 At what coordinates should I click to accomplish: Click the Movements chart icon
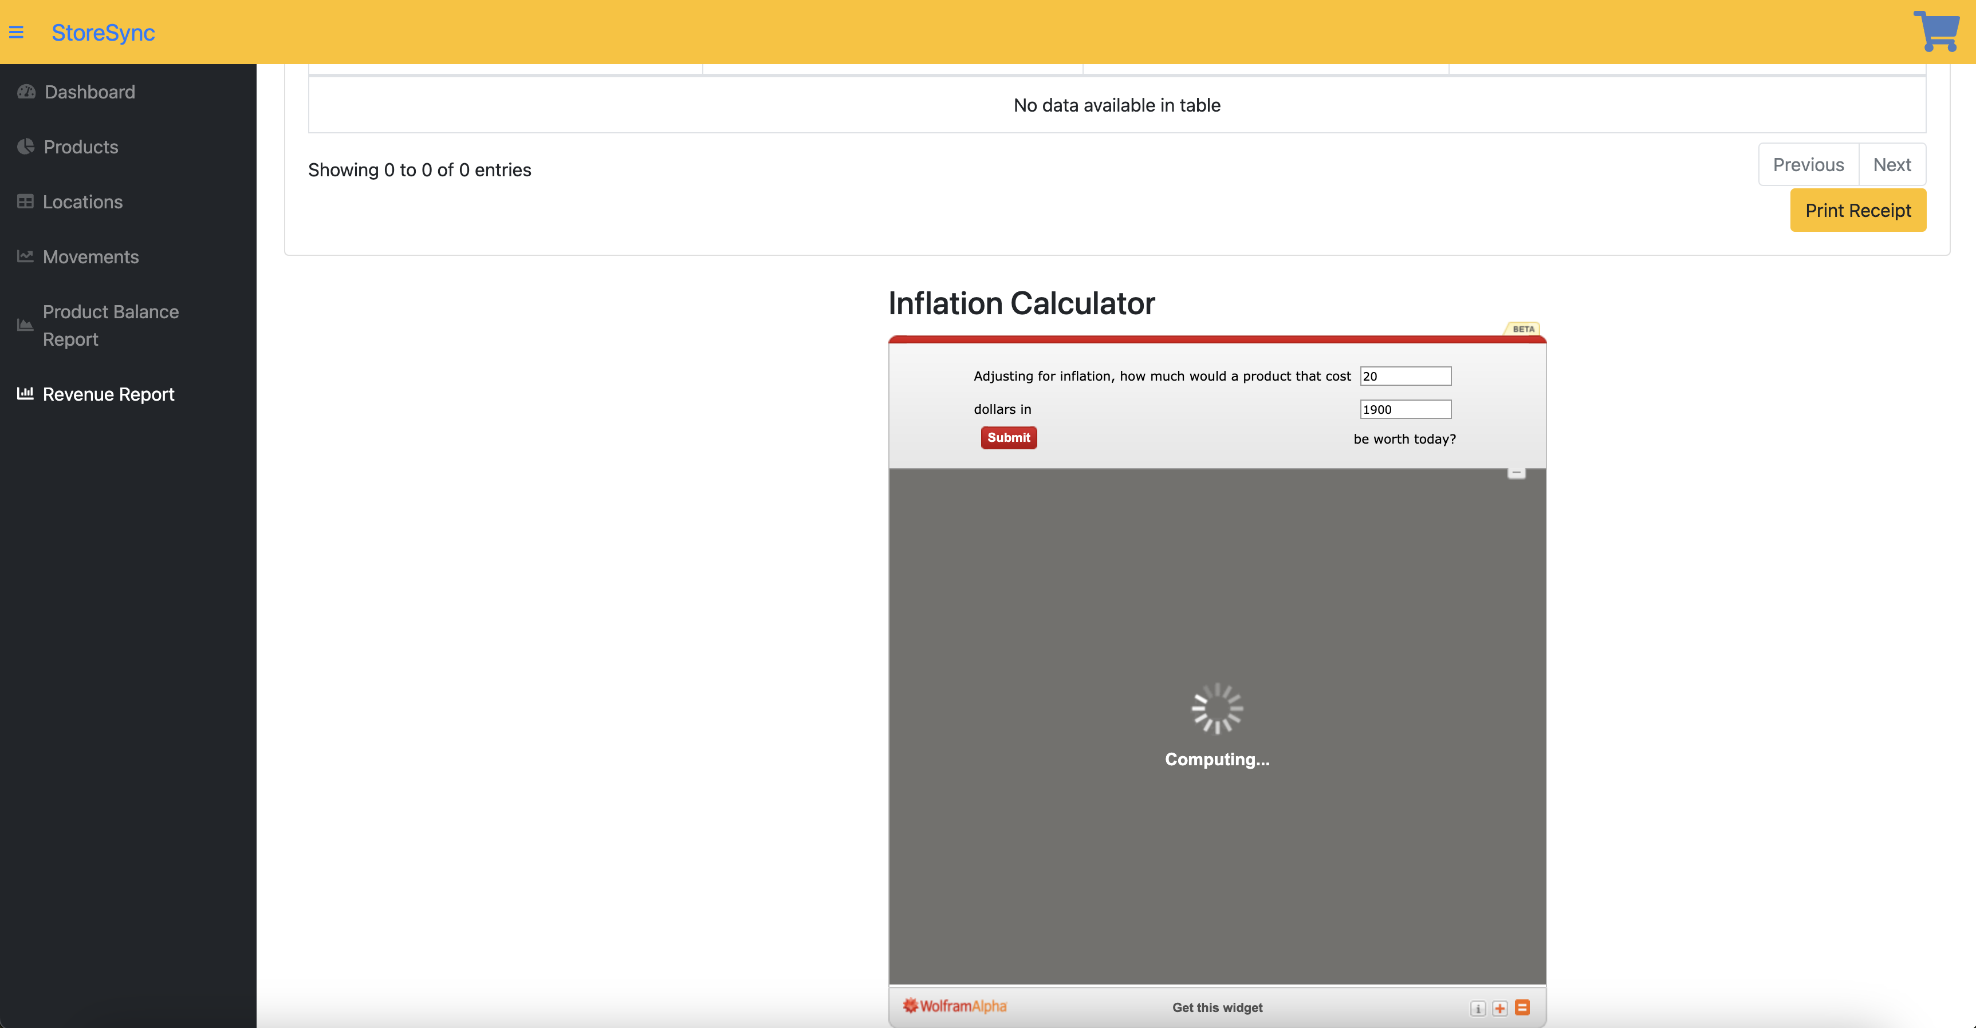25,256
